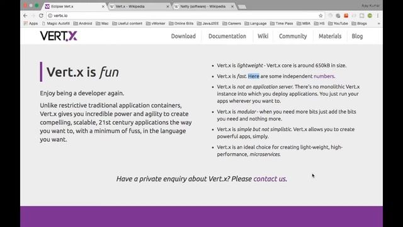Image resolution: width=403 pixels, height=227 pixels.
Task: Open the Community page
Action: [293, 37]
